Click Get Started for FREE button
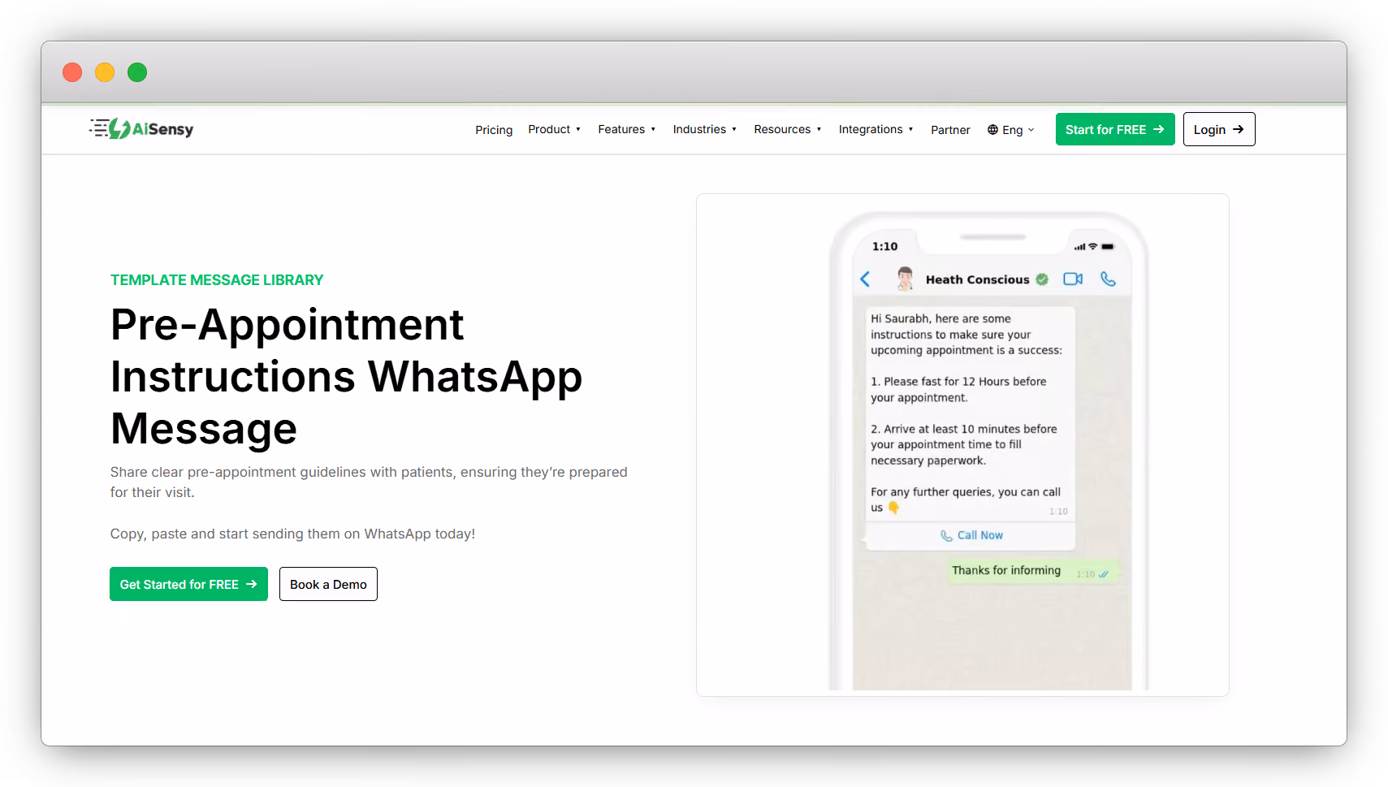The image size is (1388, 787). click(x=188, y=584)
